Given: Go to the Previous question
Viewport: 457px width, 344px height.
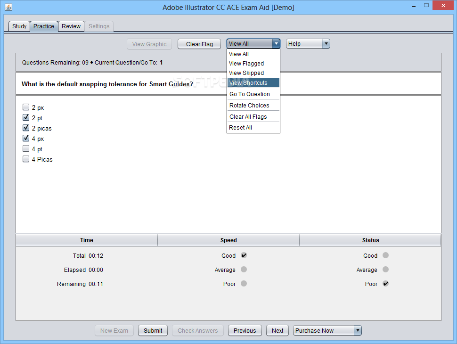Looking at the screenshot, I should pyautogui.click(x=245, y=331).
